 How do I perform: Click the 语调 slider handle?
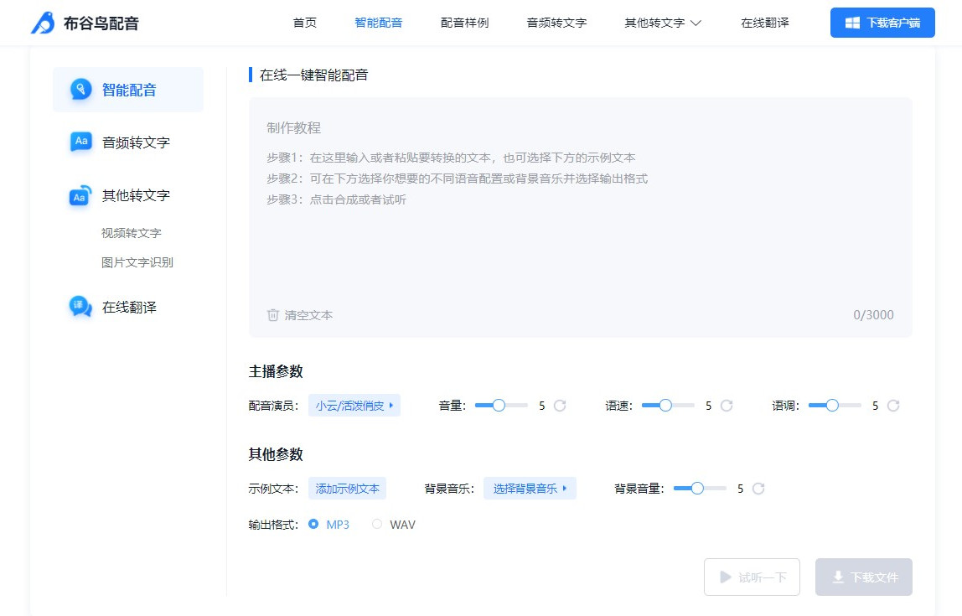(x=833, y=406)
